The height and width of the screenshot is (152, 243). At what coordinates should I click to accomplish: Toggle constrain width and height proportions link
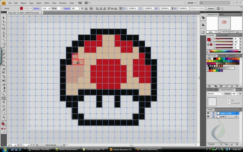[x=172, y=9]
